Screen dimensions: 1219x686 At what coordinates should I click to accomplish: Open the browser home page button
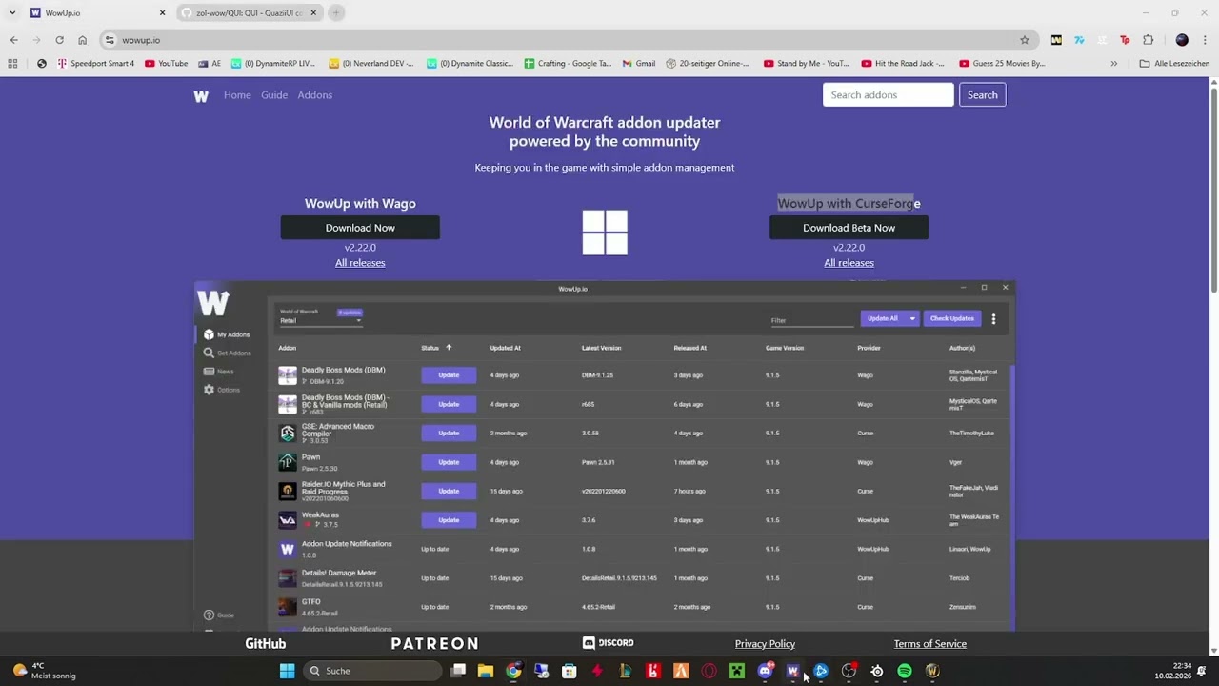click(x=83, y=40)
